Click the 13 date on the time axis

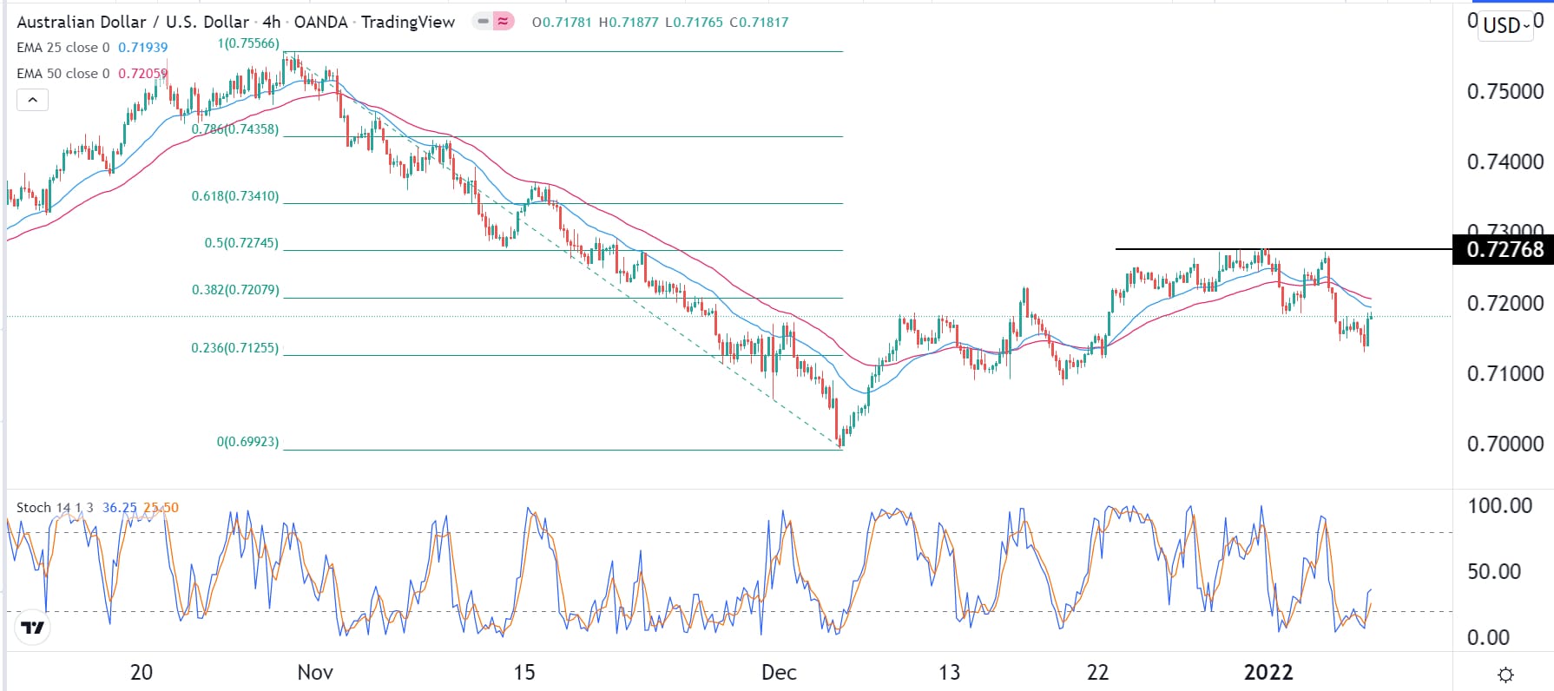tap(950, 673)
